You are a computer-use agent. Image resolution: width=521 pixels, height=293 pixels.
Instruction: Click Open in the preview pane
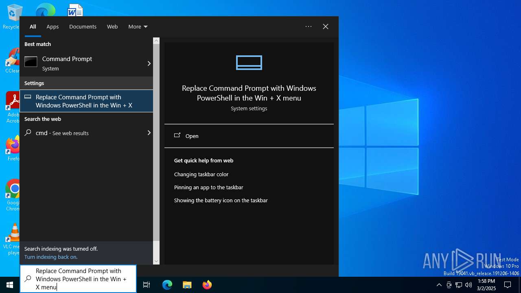[249, 136]
